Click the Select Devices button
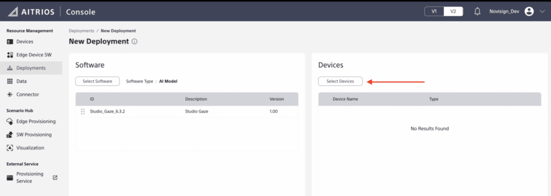Screen dimensions: 551x196 tap(340, 81)
